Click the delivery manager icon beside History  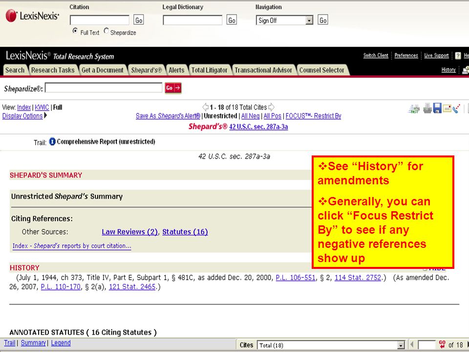(466, 70)
